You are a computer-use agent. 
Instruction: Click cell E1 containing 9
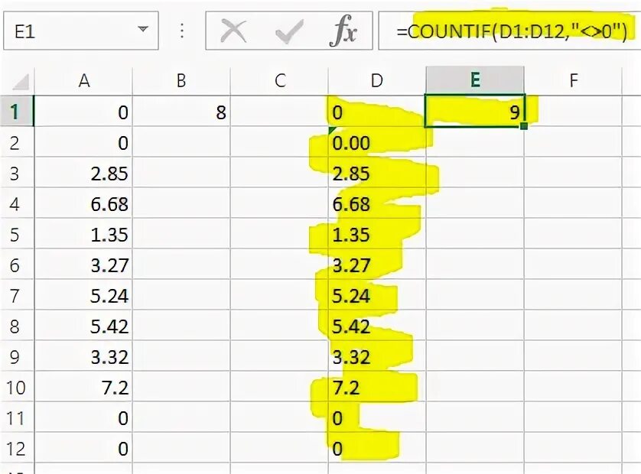coord(475,111)
